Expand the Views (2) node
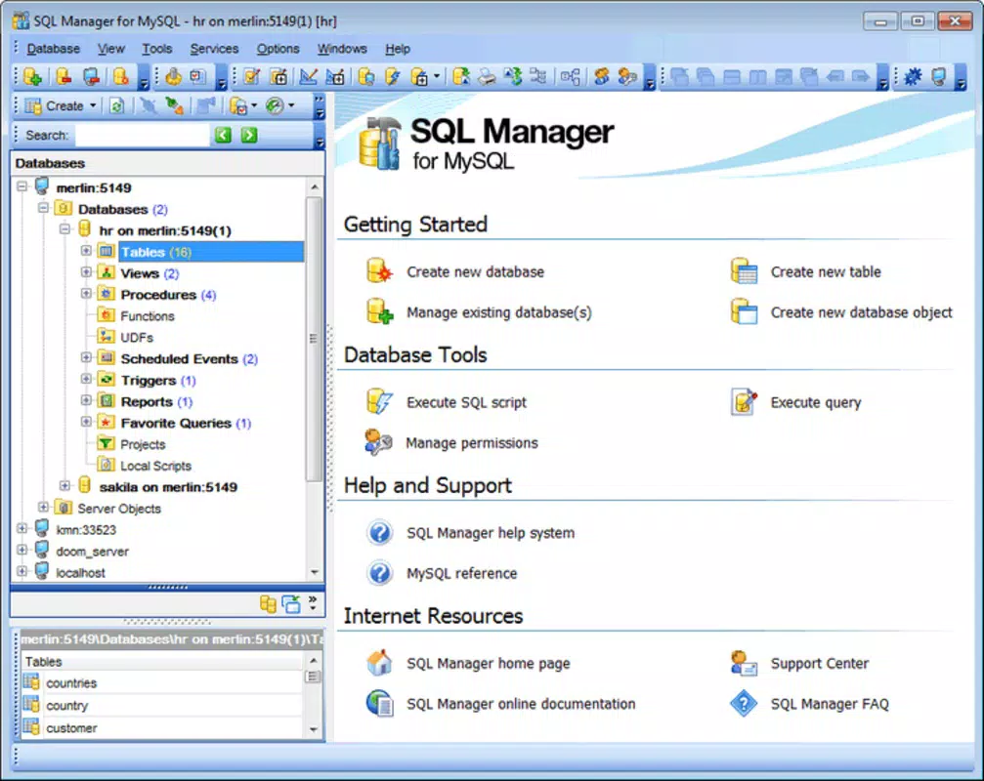The width and height of the screenshot is (984, 781). click(x=87, y=272)
